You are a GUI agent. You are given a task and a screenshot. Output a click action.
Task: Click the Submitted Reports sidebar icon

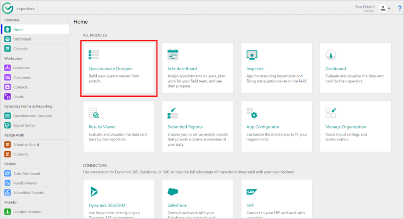click(8, 192)
